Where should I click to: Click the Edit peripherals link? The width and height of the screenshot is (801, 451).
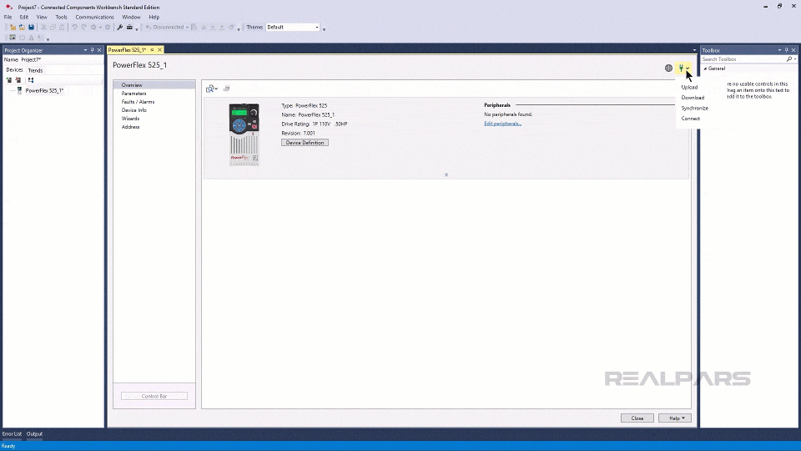click(502, 124)
